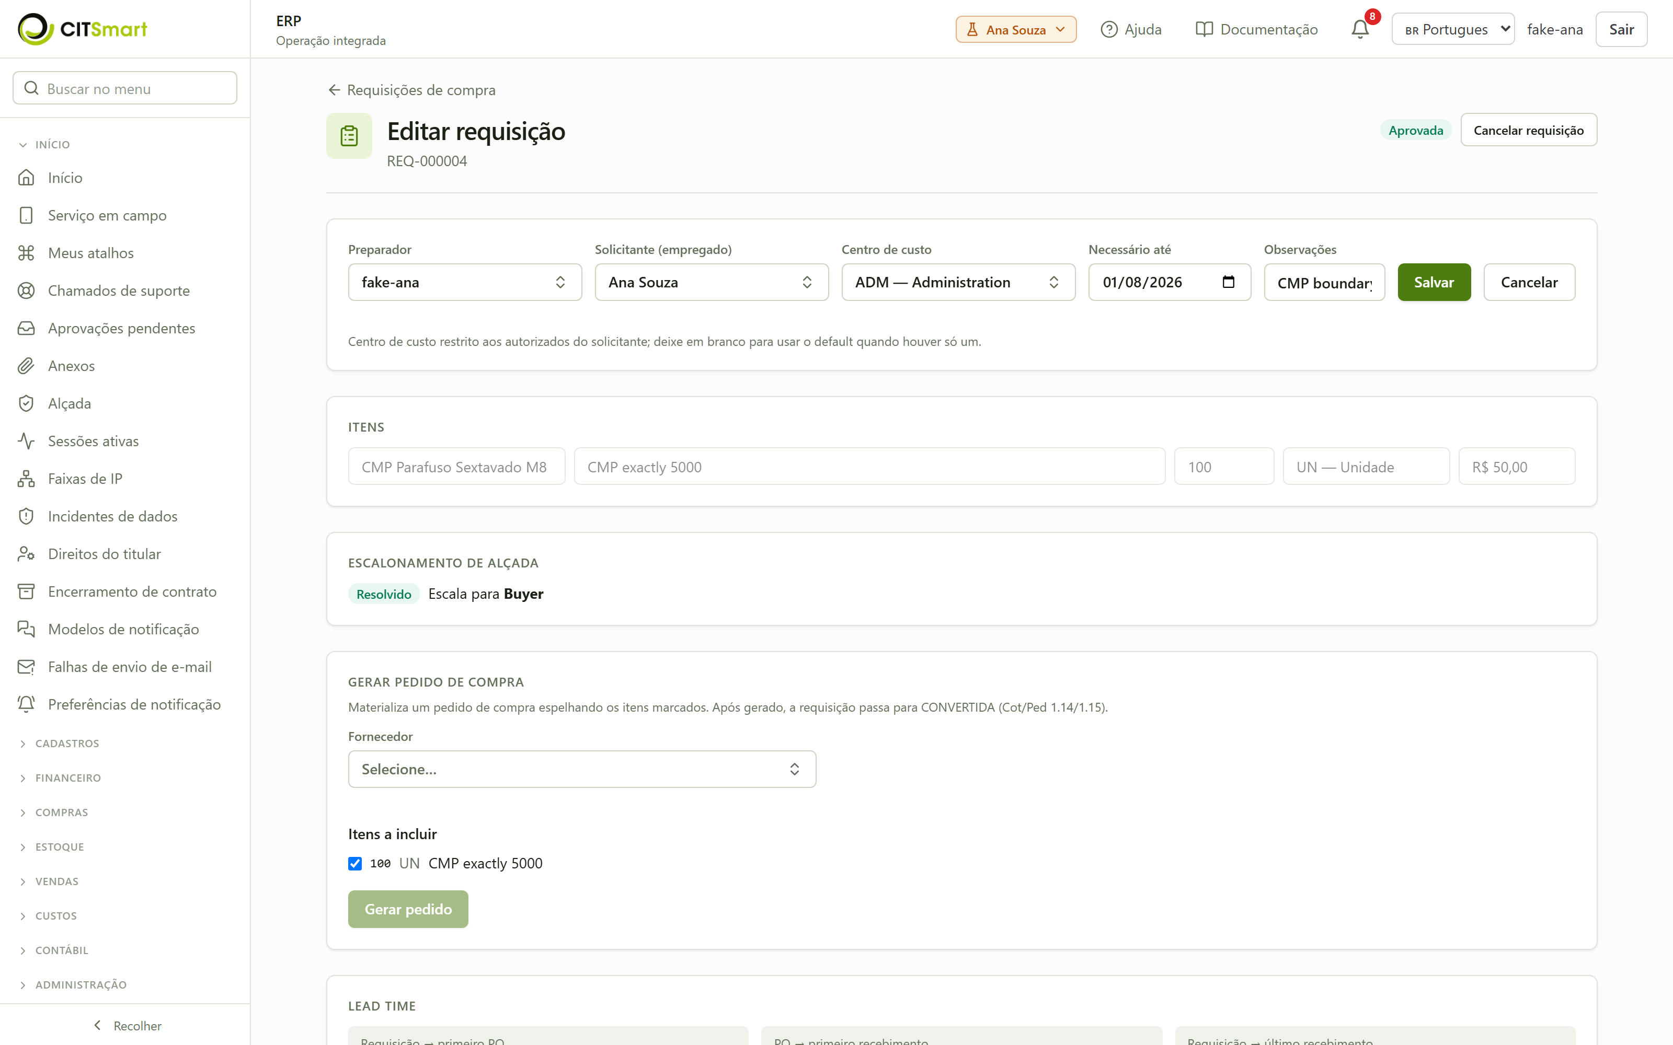1673x1045 pixels.
Task: Open the Fornecedor Selecione dropdown
Action: (x=582, y=769)
